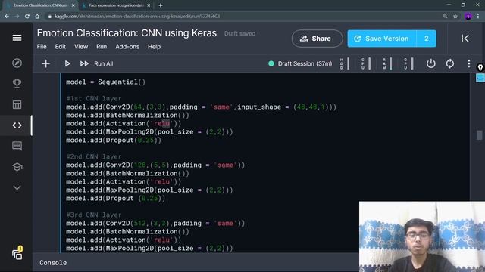Image resolution: width=485 pixels, height=272 pixels.
Task: Close the Face expression recognition tab
Action: coord(149,5)
